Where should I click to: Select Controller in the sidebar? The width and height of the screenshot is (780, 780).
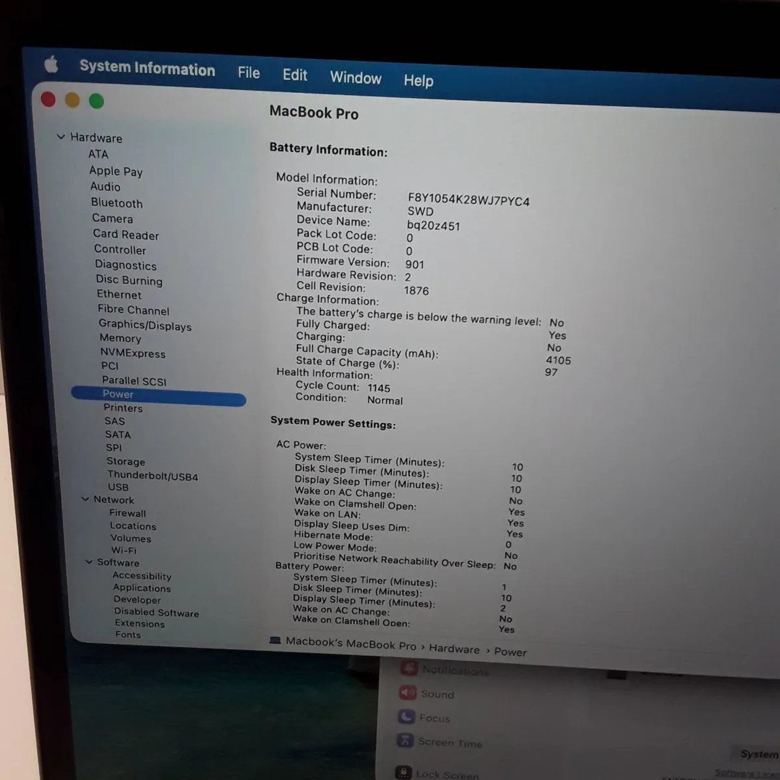120,250
